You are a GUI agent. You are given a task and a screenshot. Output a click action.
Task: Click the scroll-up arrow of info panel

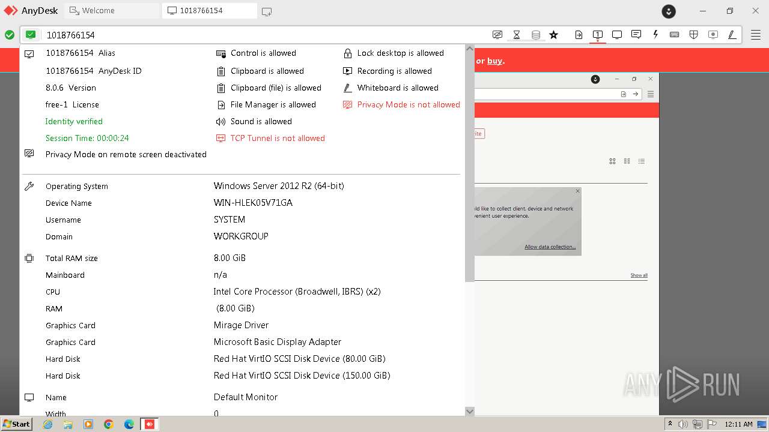point(470,49)
